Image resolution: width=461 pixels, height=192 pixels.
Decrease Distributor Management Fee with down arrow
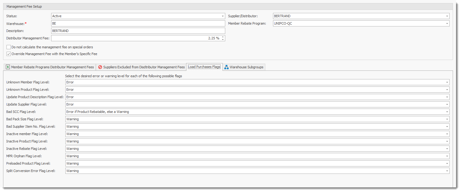point(223,40)
